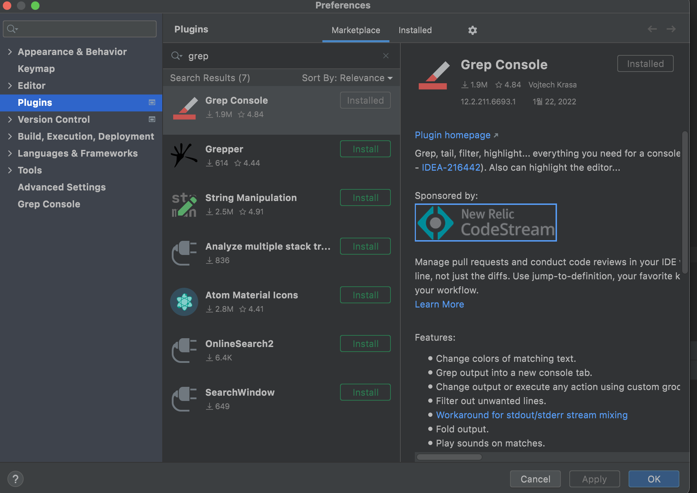Open the Sort By Relevance dropdown
This screenshot has height=493, width=697.
click(x=347, y=78)
